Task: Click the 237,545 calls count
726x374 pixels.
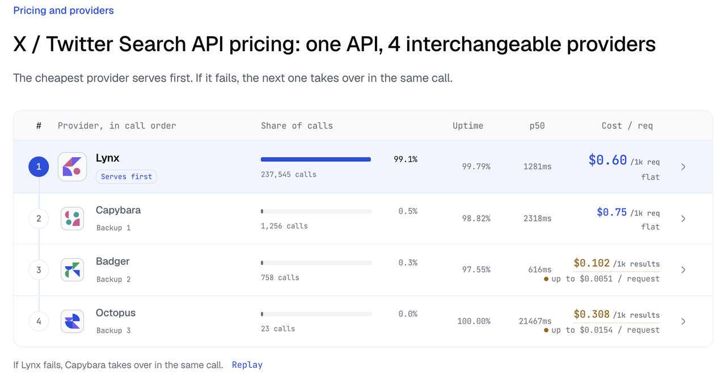Action: [x=289, y=174]
